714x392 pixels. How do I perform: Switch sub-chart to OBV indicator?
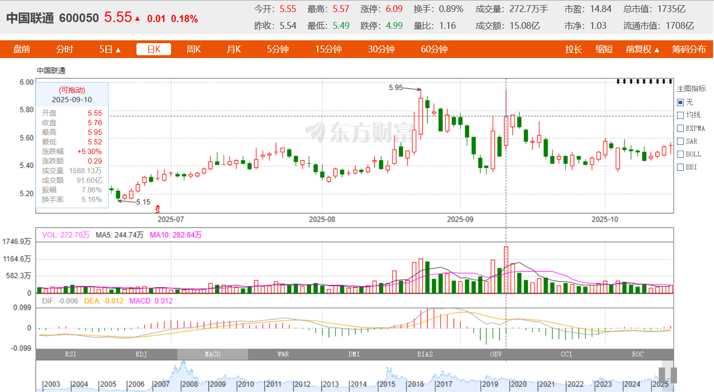pyautogui.click(x=496, y=354)
